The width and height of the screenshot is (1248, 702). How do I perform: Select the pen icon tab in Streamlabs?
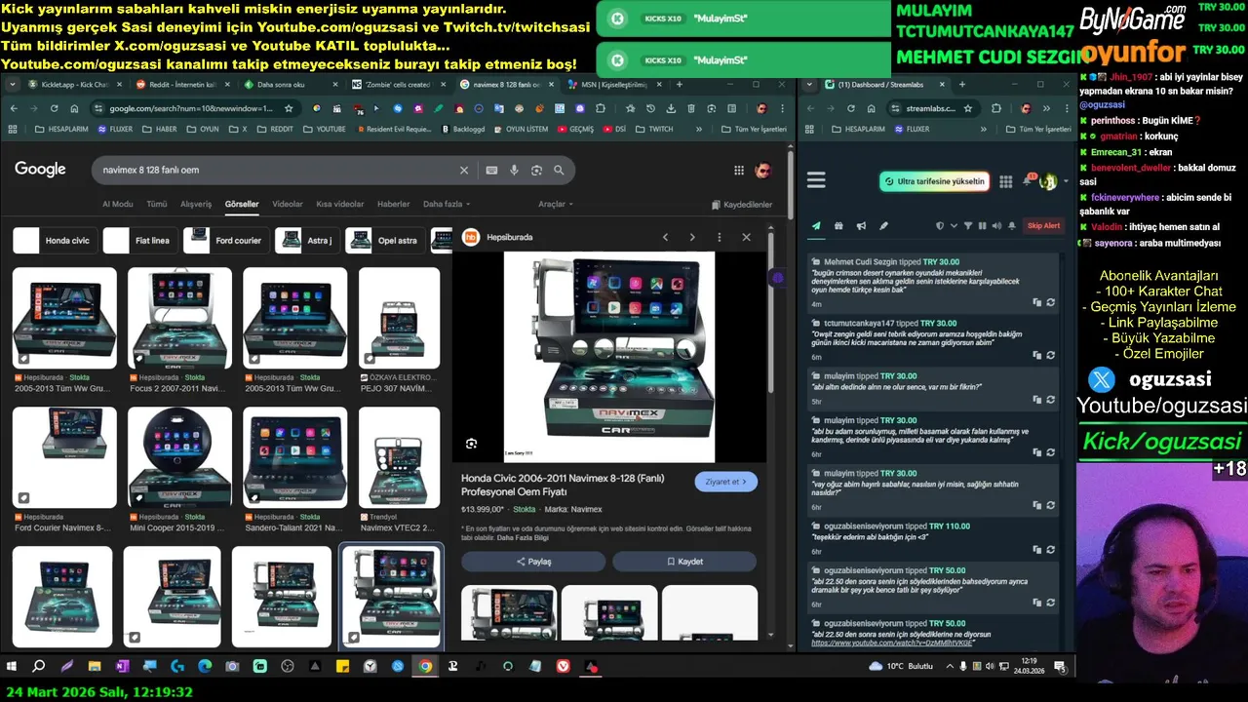tap(883, 225)
